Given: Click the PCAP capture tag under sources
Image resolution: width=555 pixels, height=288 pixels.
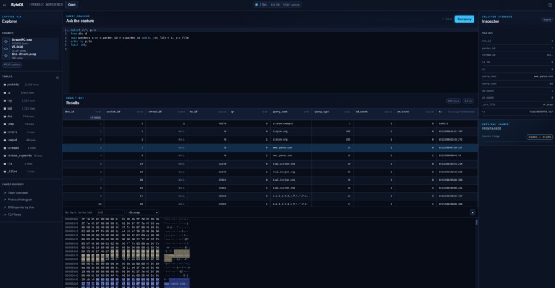Looking at the screenshot, I should pyautogui.click(x=12, y=65).
